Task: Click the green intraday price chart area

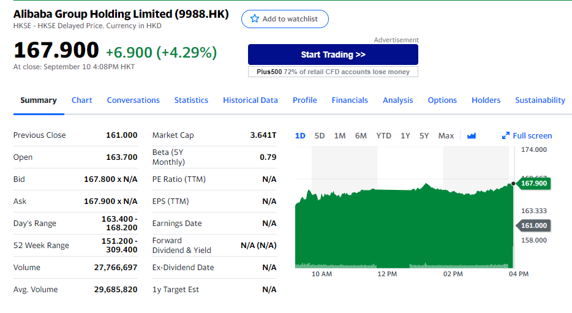Action: (x=404, y=227)
